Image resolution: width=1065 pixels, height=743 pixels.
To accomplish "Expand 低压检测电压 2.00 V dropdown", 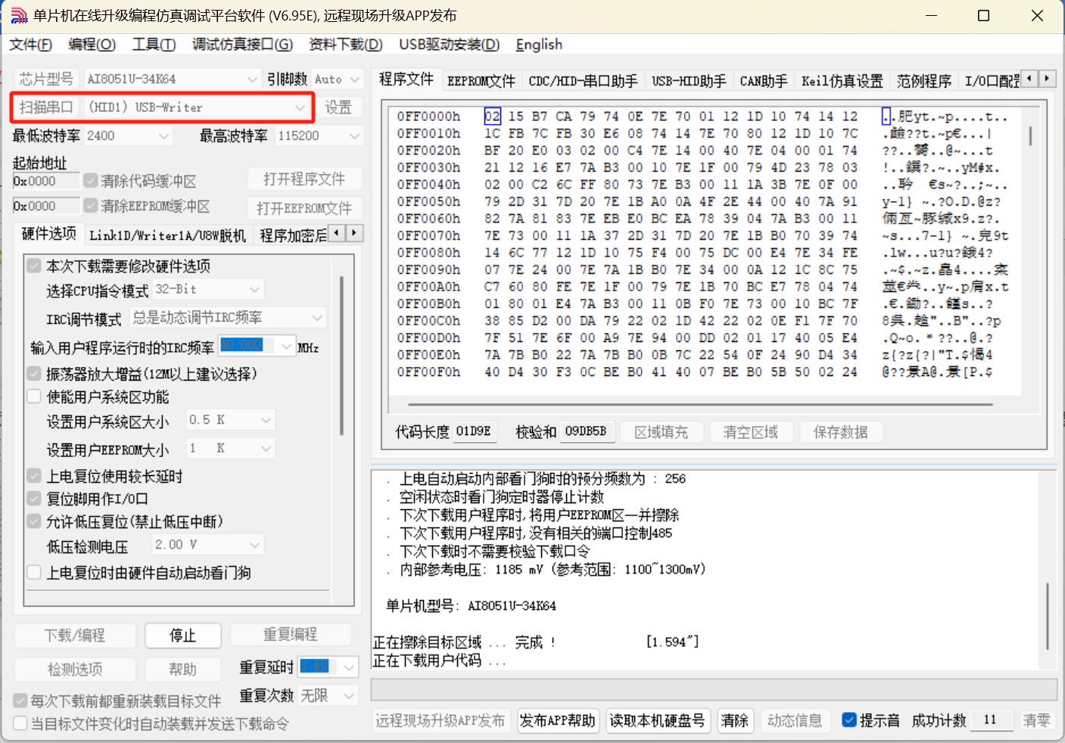I will 254,545.
